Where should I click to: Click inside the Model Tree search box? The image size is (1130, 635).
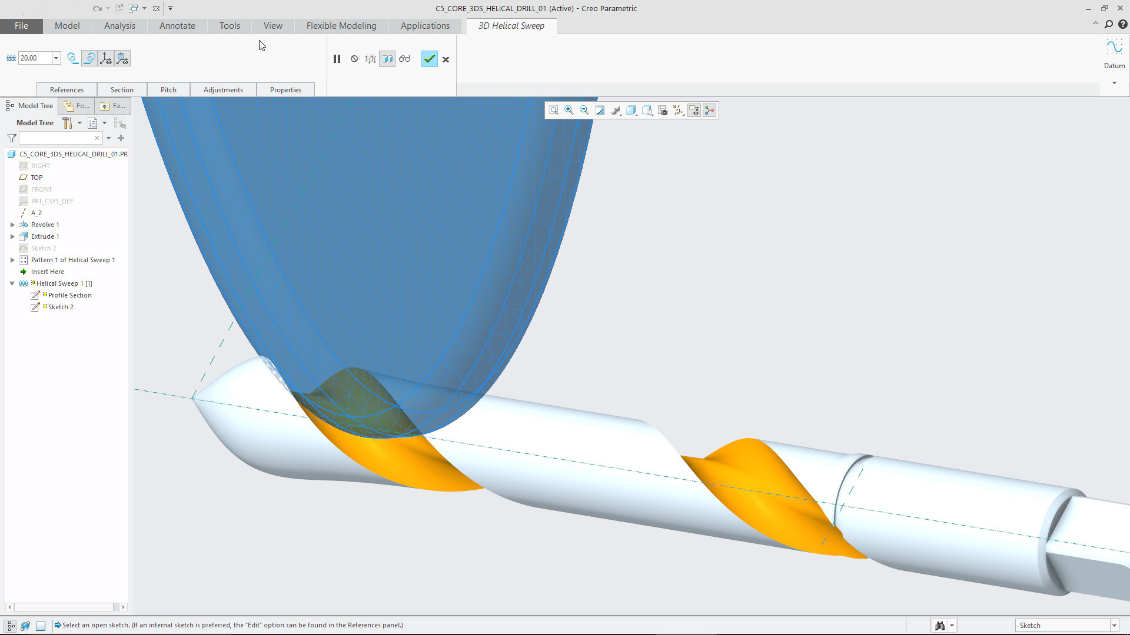[56, 138]
